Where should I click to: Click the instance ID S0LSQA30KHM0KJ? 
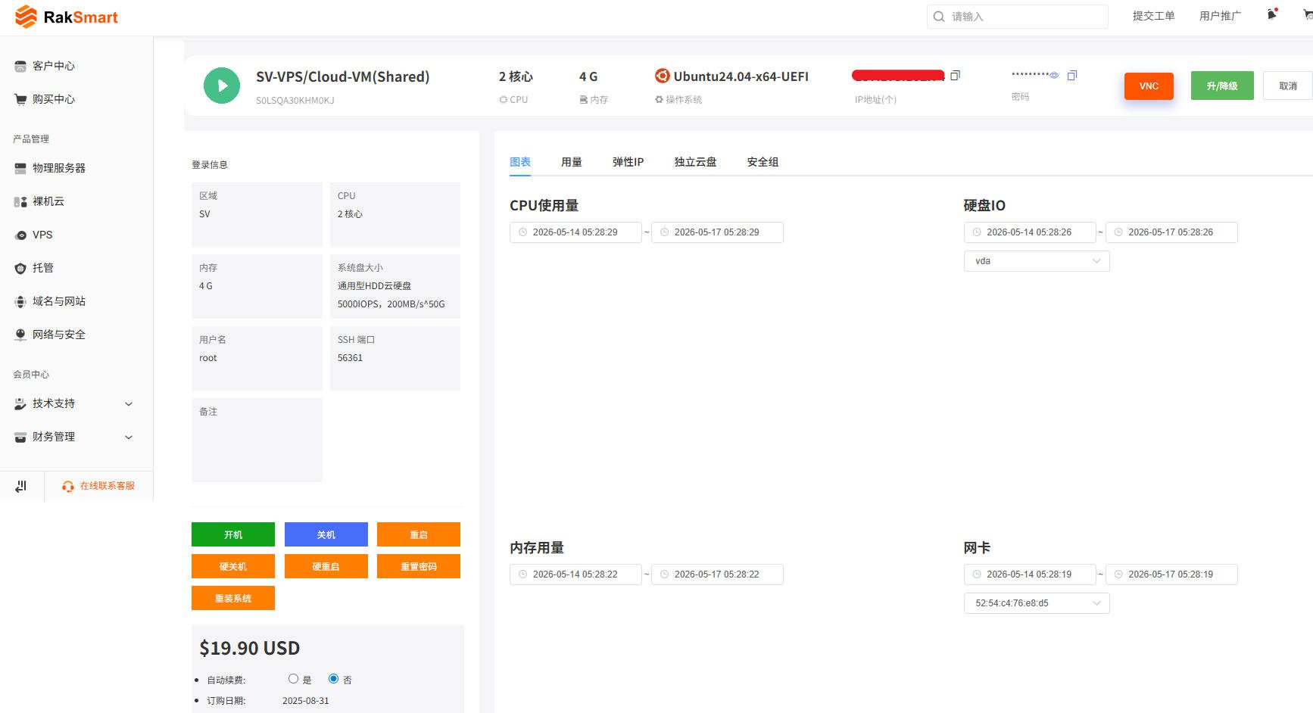pos(295,101)
